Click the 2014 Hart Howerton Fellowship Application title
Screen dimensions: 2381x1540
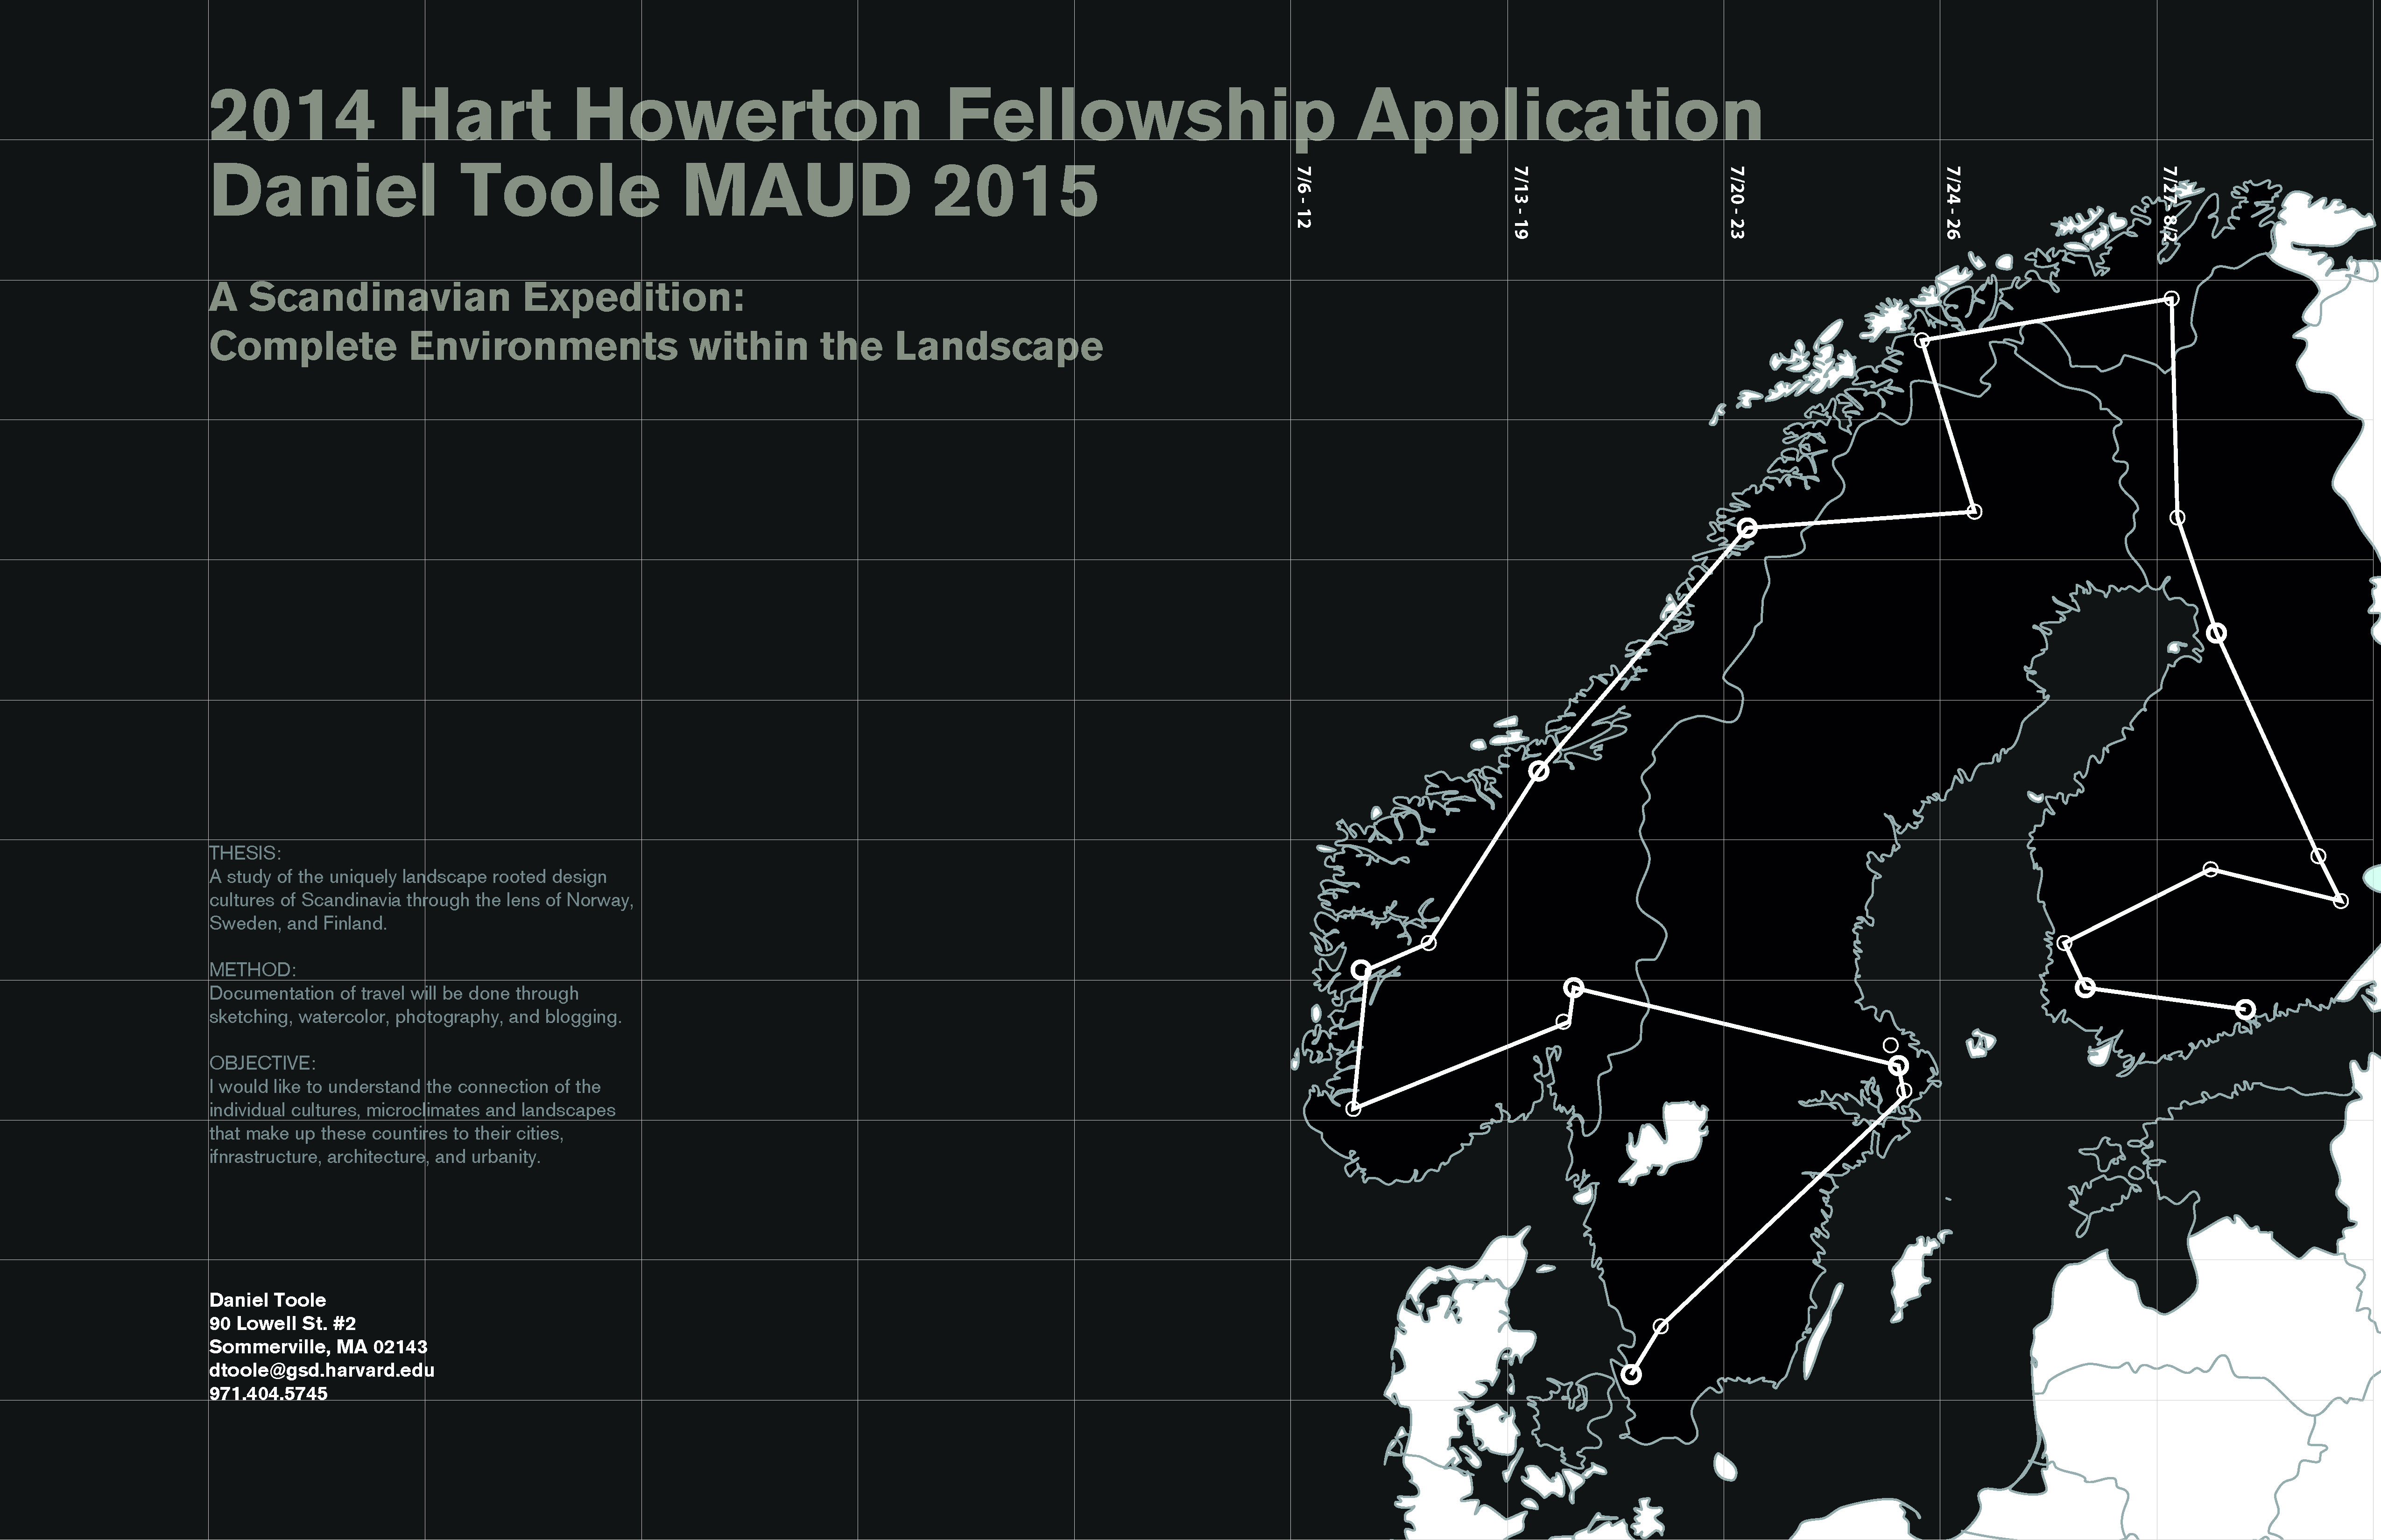pyautogui.click(x=985, y=116)
